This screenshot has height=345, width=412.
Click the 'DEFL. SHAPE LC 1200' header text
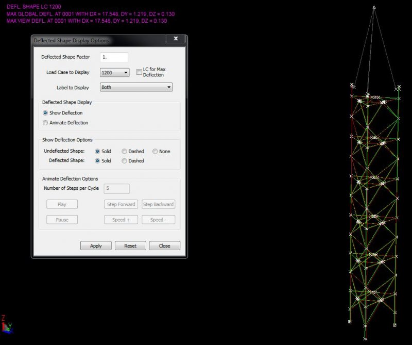(34, 7)
